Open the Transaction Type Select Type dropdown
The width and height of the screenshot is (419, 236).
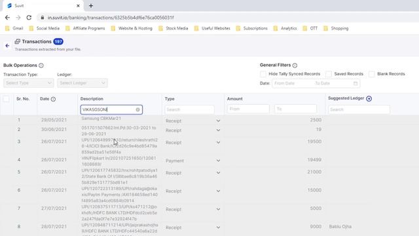[29, 83]
